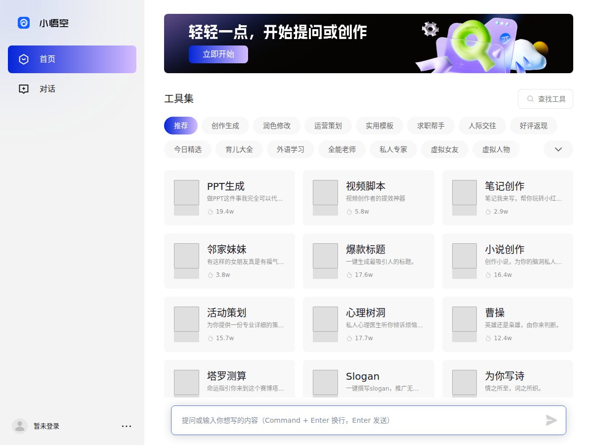The image size is (593, 445).
Task: Open the 曹操 tool card
Action: pyautogui.click(x=508, y=324)
